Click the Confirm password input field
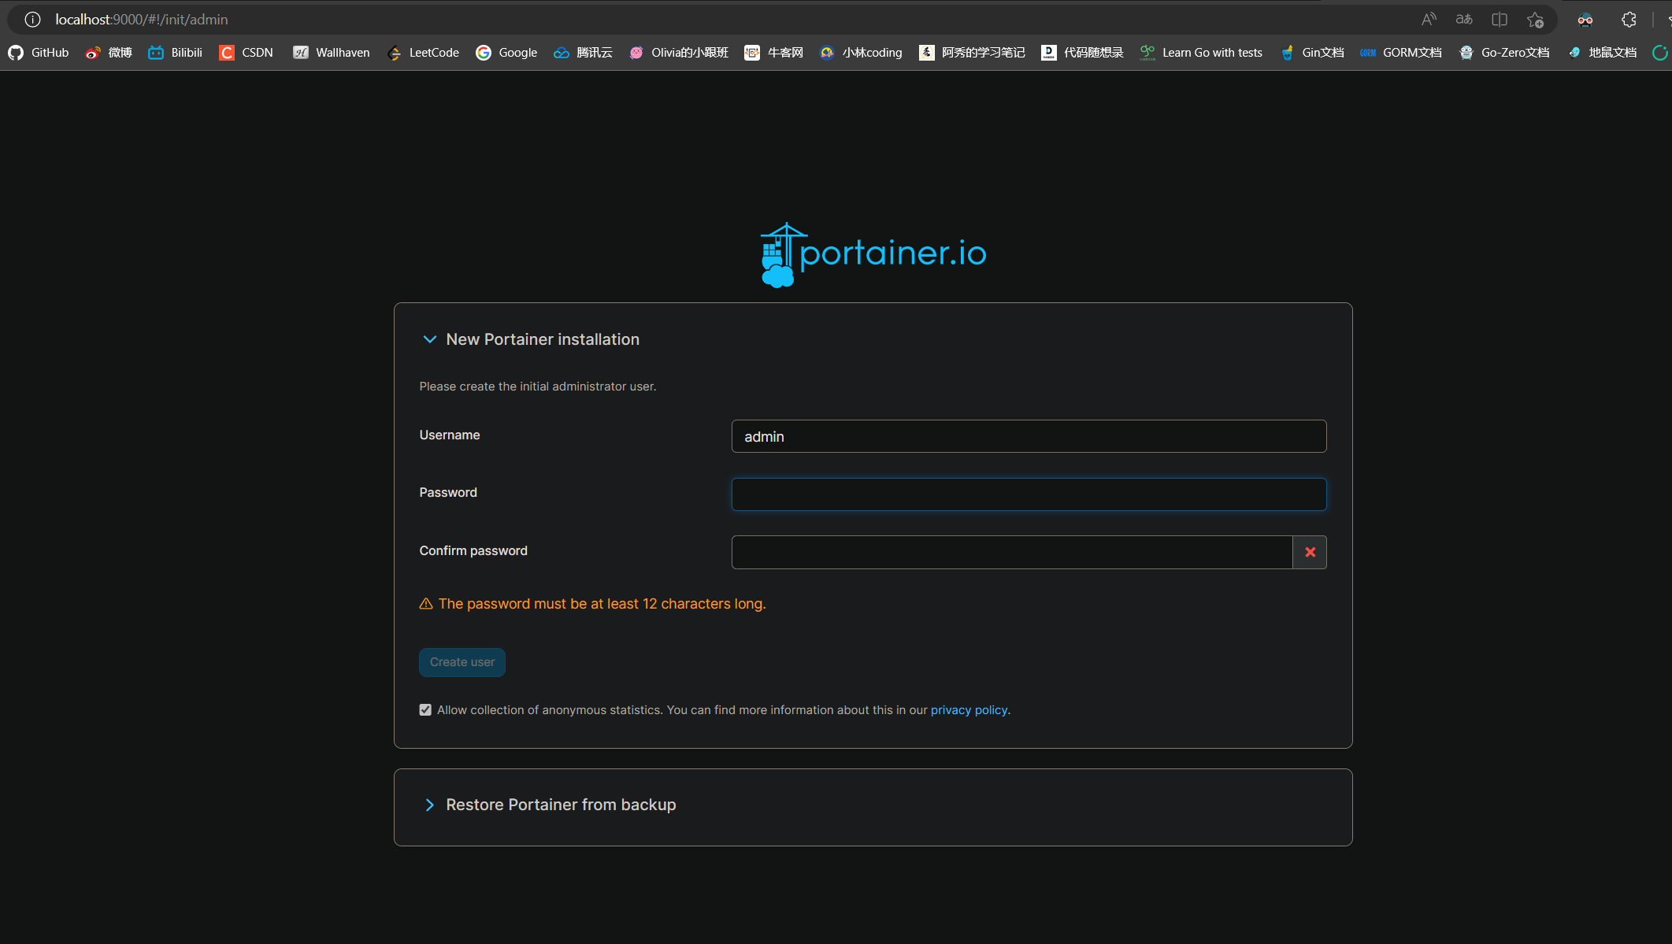 tap(1011, 552)
